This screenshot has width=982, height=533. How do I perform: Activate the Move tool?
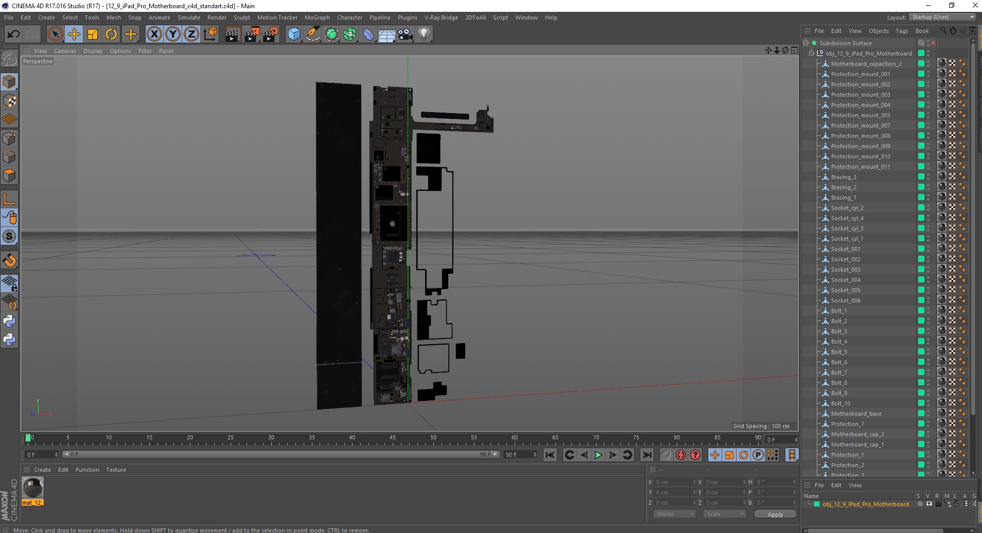(x=74, y=34)
